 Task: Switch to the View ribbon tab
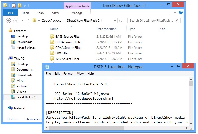pyautogui.click(x=55, y=13)
